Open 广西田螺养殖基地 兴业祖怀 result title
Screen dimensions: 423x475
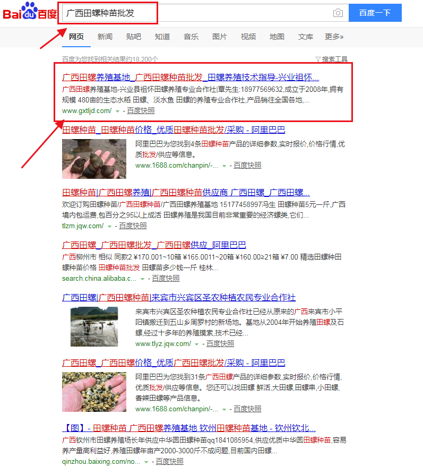tap(191, 77)
